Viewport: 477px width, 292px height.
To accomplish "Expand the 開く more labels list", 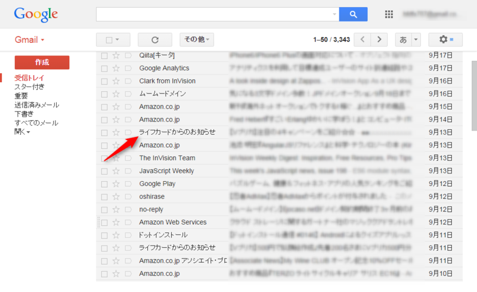I will point(22,132).
